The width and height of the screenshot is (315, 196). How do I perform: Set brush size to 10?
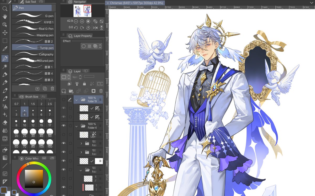click(x=24, y=123)
